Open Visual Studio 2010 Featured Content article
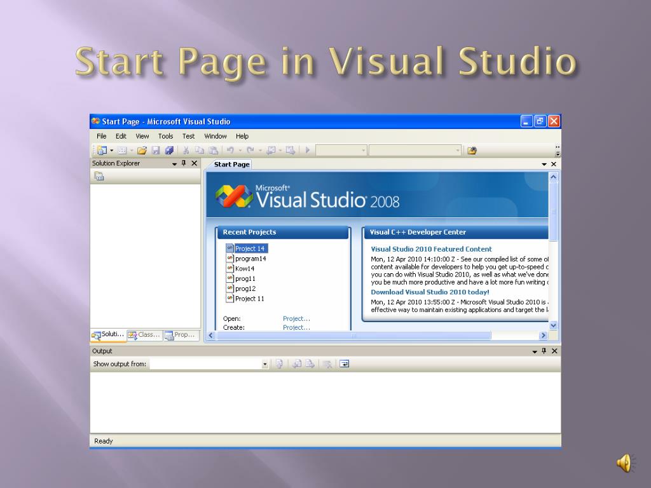Viewport: 651px width, 488px height. [x=431, y=249]
